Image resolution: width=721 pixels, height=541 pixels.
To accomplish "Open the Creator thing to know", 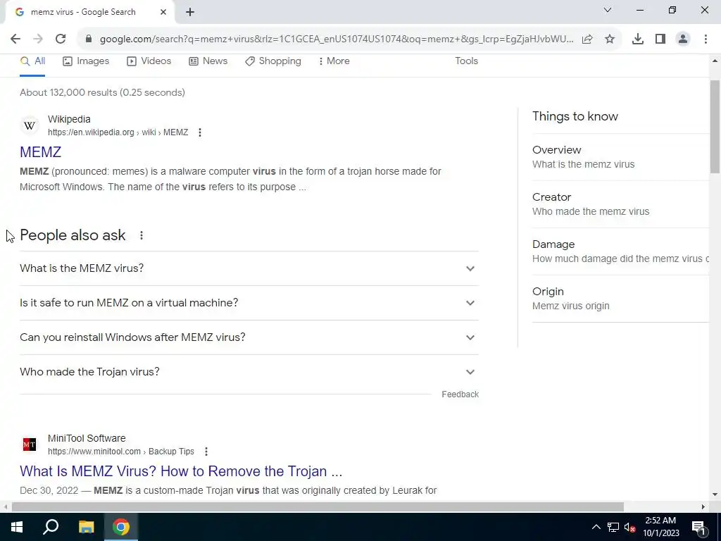I will coord(620,204).
